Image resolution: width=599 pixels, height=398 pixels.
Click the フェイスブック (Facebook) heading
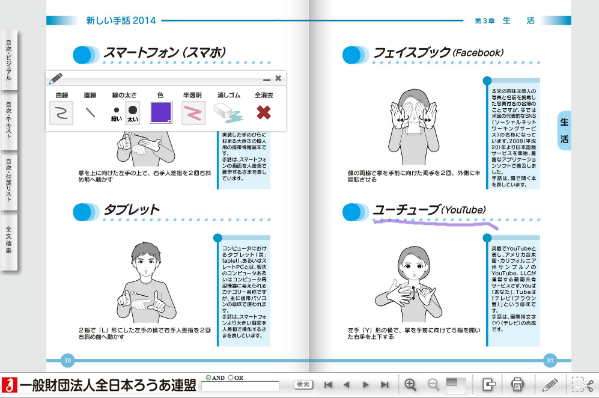pos(438,52)
